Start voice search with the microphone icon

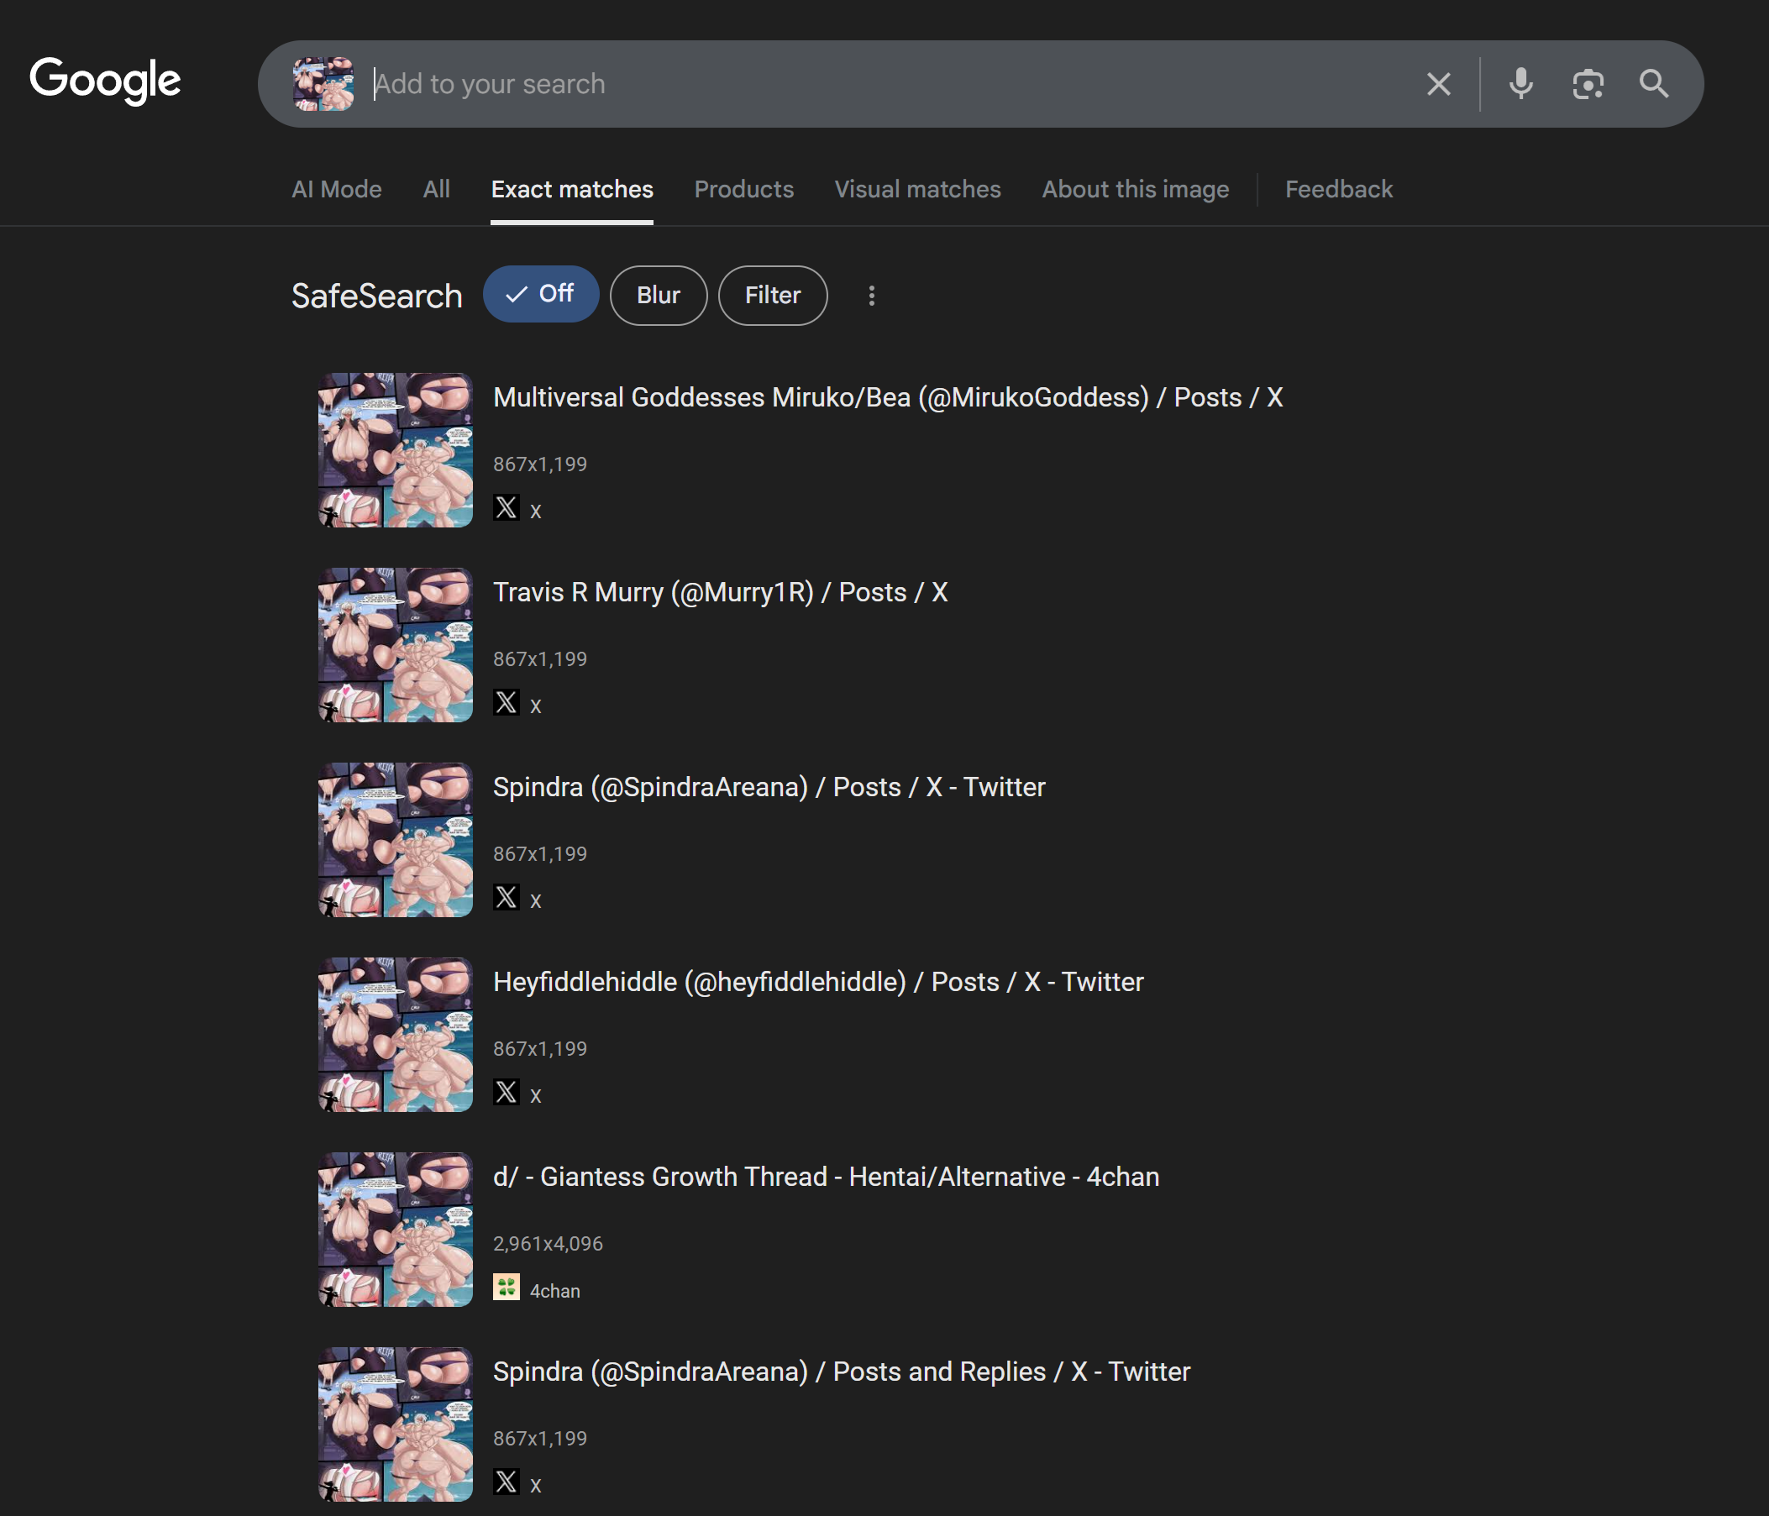pos(1520,84)
